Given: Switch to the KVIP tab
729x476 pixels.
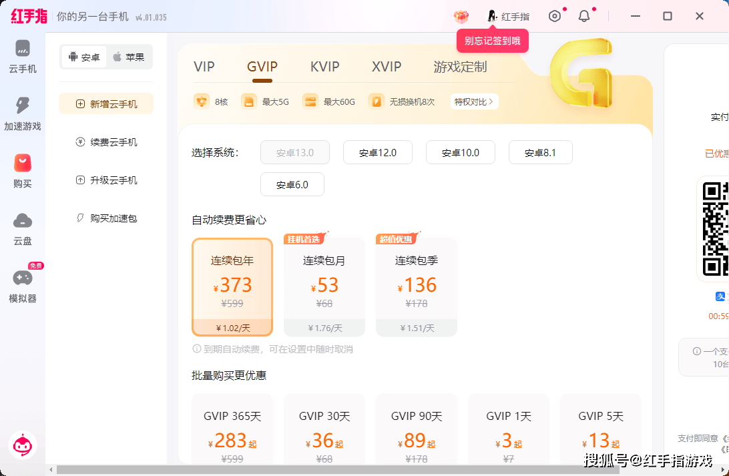Looking at the screenshot, I should point(325,67).
